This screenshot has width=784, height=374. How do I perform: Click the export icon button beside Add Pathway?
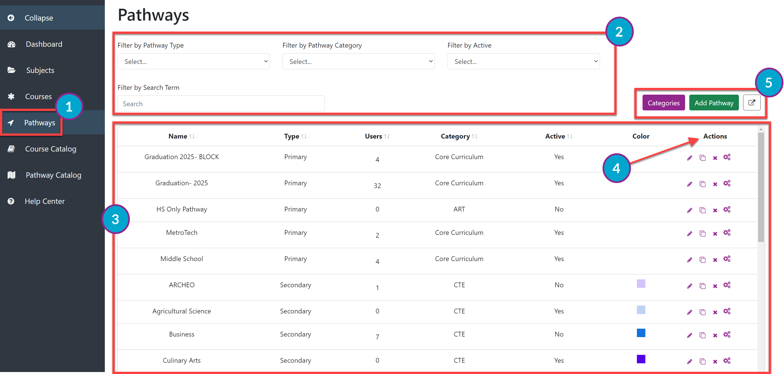coord(752,103)
